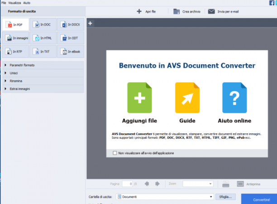This screenshot has height=204, width=277.
Task: Expand the Estrai immagini section
Action: 43,89
